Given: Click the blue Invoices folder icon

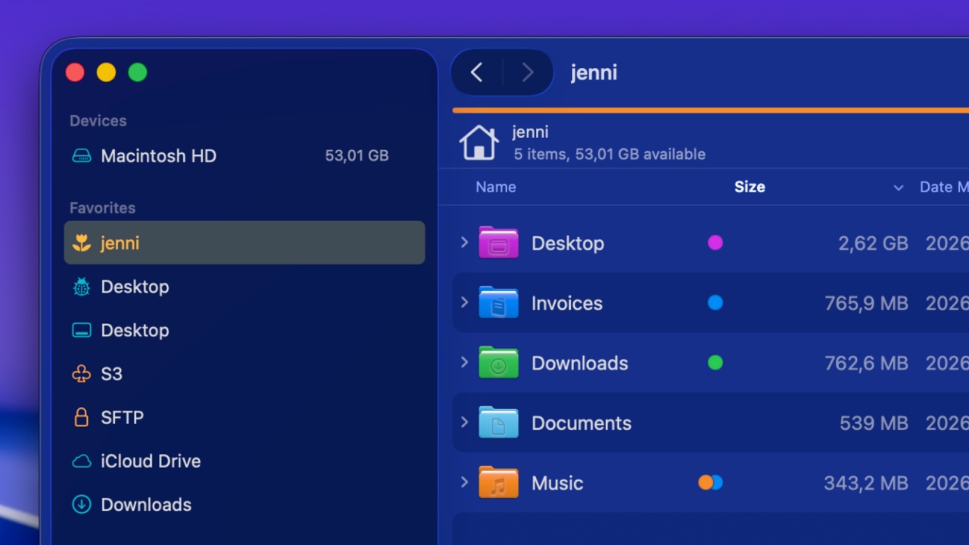Looking at the screenshot, I should [498, 303].
